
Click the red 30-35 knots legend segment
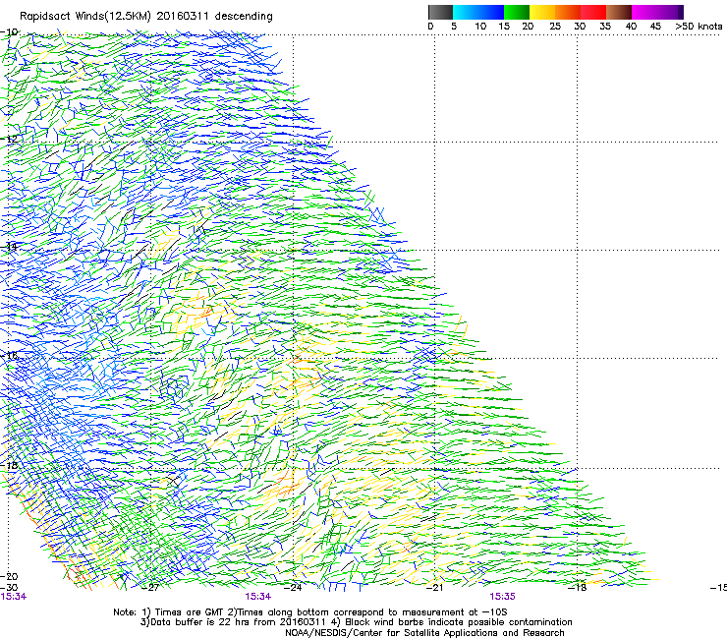click(x=593, y=12)
